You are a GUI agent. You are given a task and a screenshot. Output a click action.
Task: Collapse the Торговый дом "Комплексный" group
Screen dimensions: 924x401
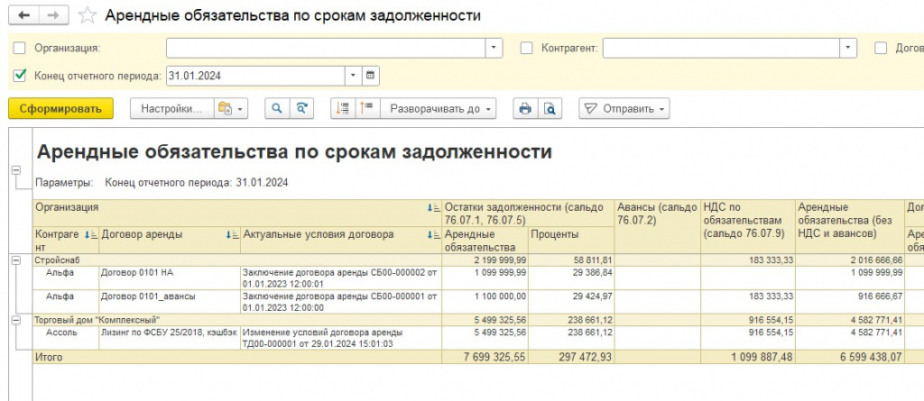click(x=15, y=320)
